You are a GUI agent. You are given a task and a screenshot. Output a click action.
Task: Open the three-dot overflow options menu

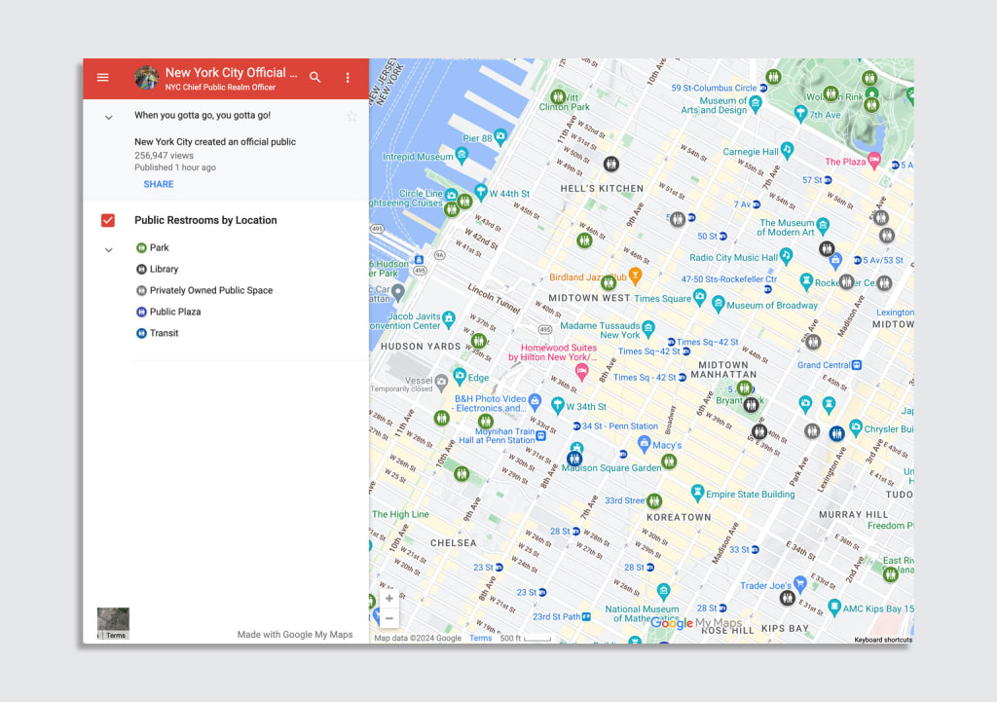348,77
